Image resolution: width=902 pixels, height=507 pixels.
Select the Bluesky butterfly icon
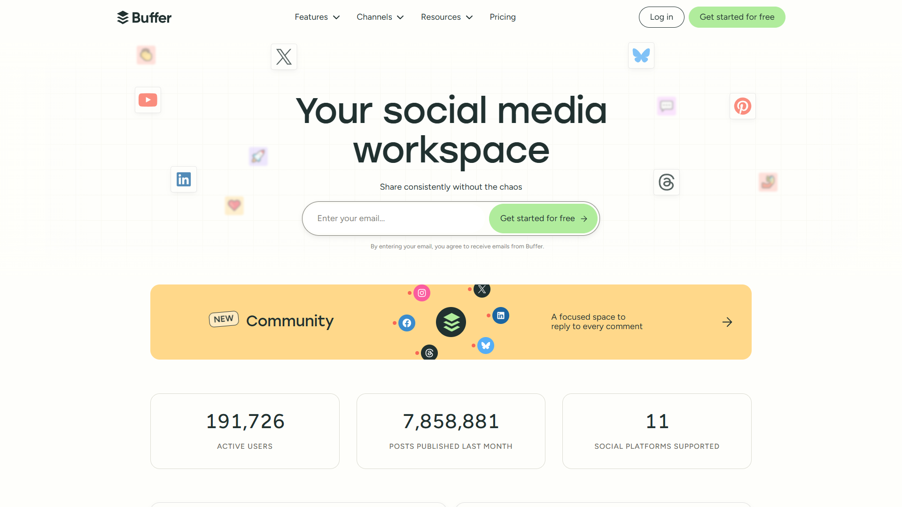pyautogui.click(x=641, y=55)
